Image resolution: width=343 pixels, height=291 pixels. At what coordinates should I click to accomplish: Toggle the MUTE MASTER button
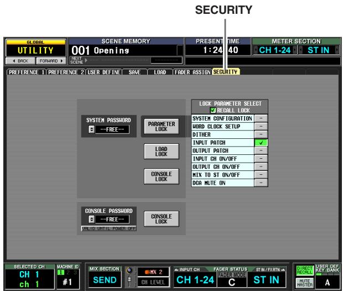[305, 283]
